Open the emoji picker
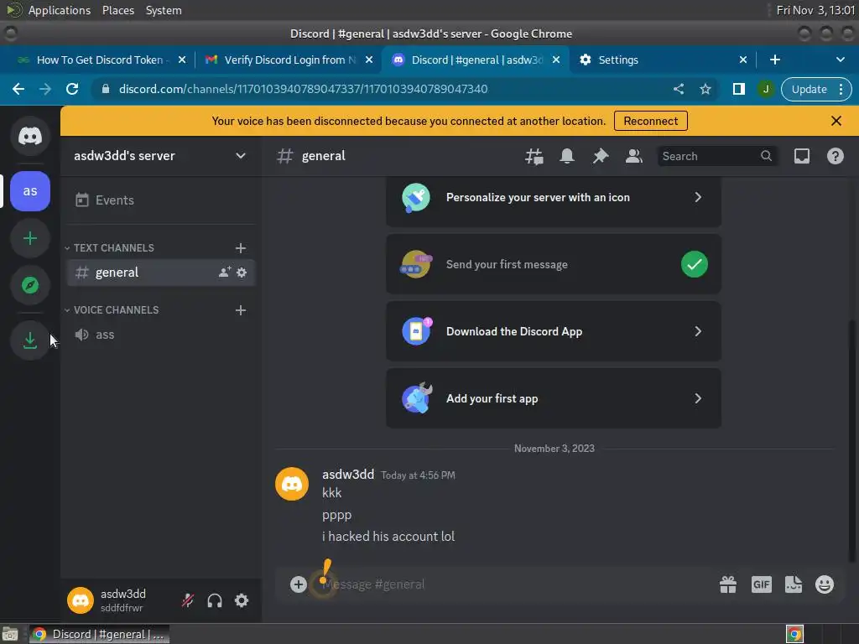 [x=825, y=584]
